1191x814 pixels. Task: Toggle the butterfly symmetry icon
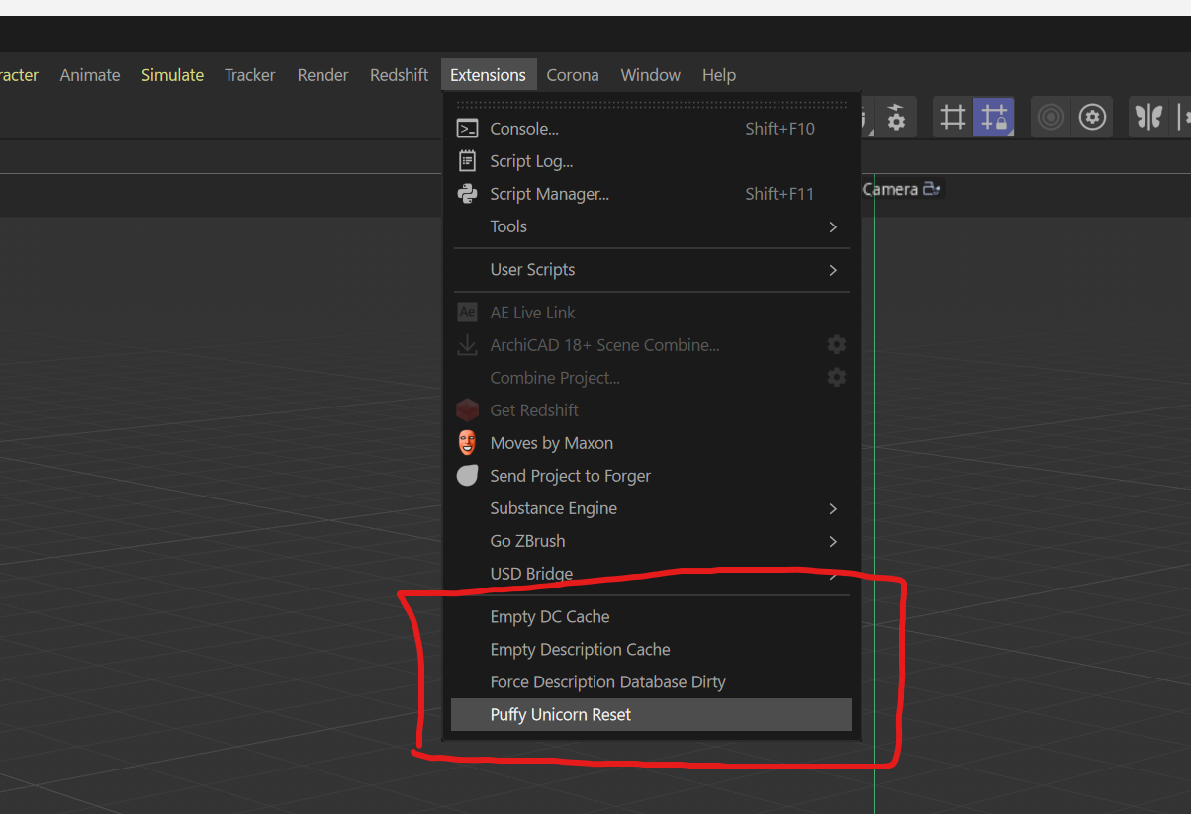[x=1148, y=118]
